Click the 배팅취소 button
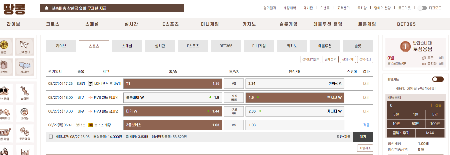450x155 pixels. click(365, 148)
